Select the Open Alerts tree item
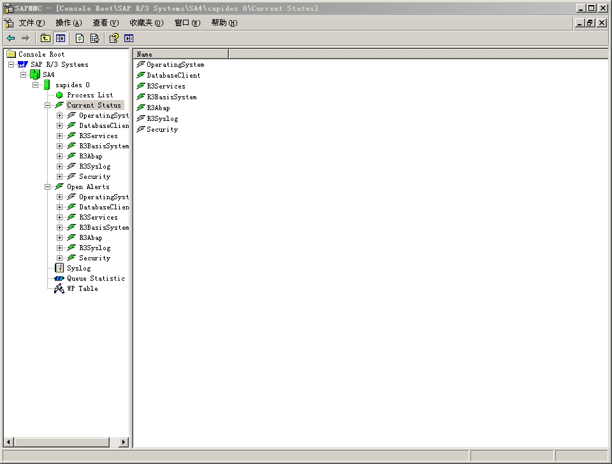 pos(88,186)
